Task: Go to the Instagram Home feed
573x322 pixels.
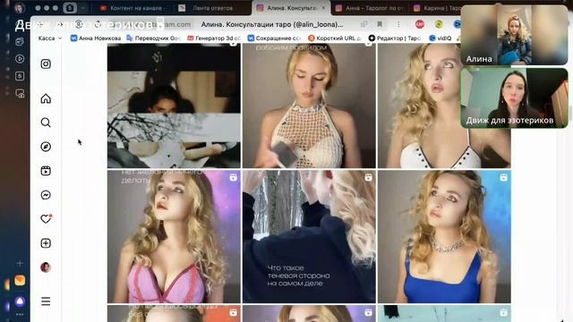Action: [46, 98]
